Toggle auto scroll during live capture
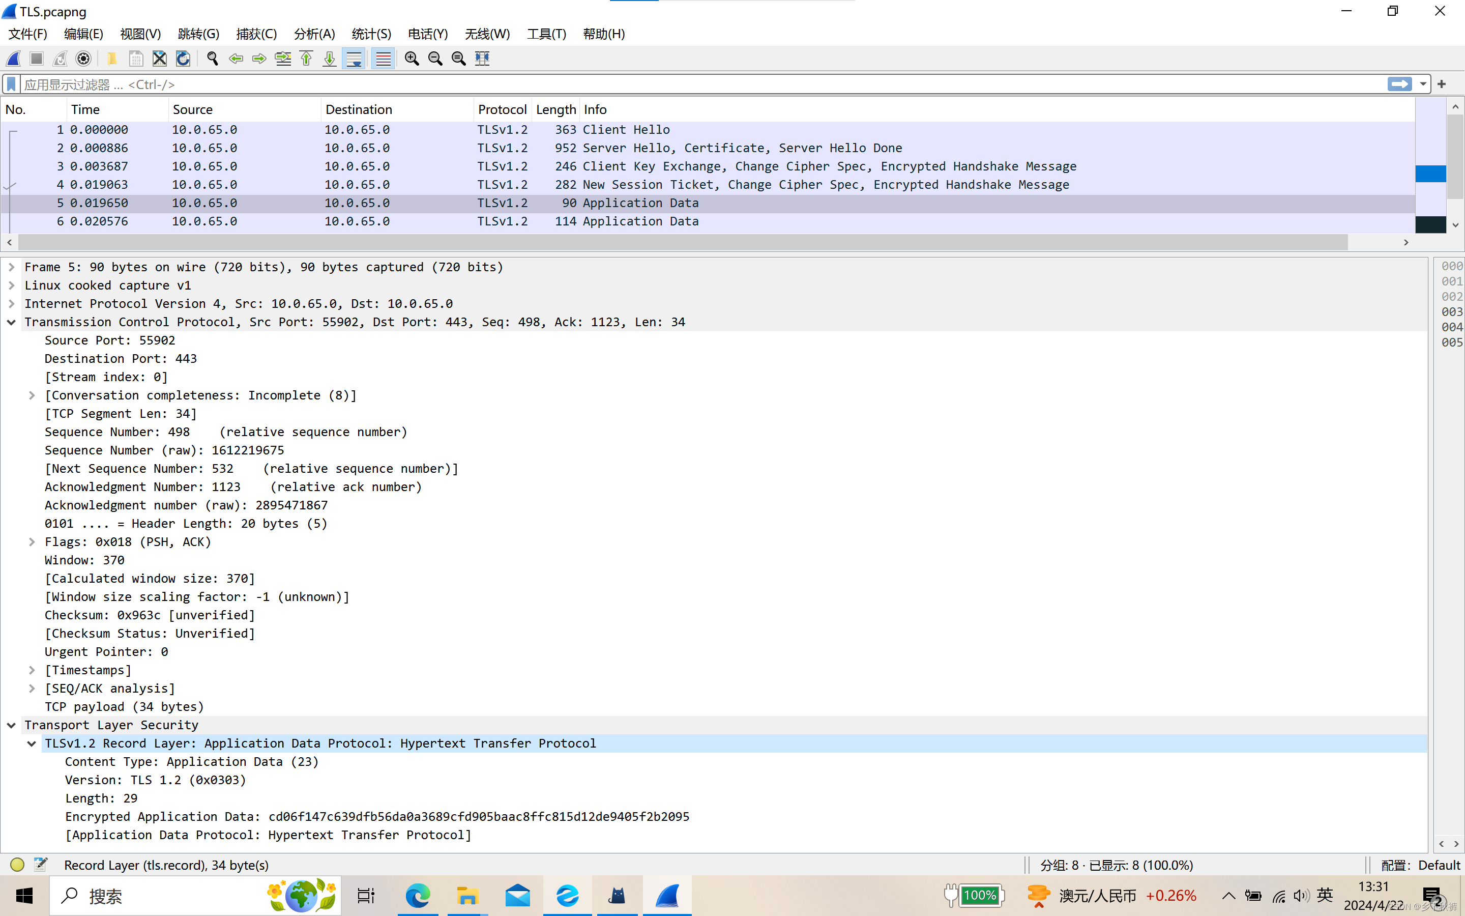The width and height of the screenshot is (1465, 916). coord(354,59)
